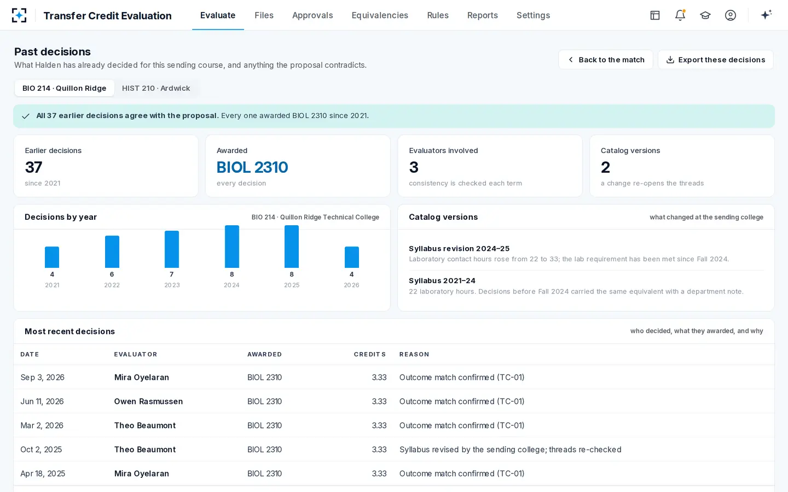Pick the 2025 bar in Decisions by year

point(292,247)
